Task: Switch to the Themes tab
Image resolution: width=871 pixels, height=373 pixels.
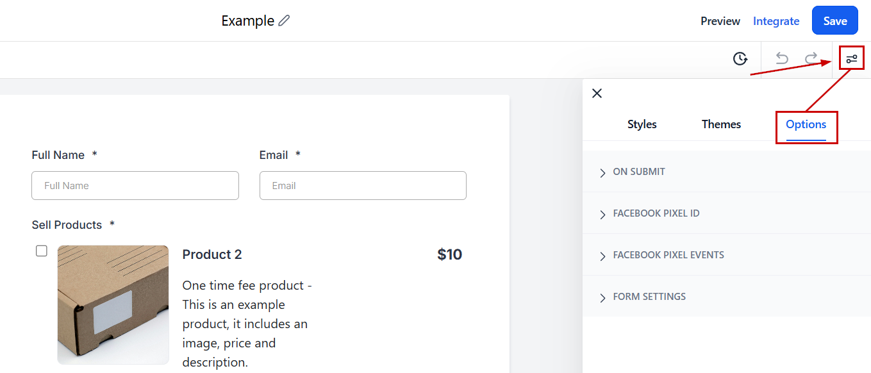Action: pos(721,124)
